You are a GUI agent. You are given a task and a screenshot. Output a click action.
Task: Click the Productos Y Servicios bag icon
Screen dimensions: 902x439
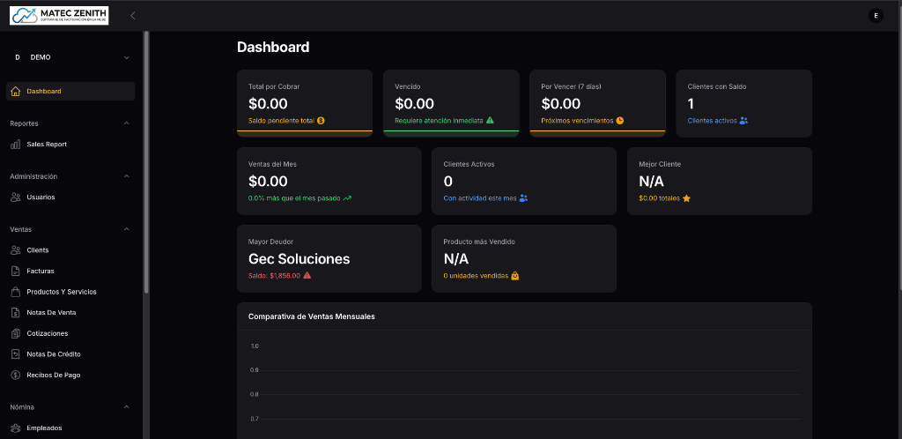[x=15, y=292]
